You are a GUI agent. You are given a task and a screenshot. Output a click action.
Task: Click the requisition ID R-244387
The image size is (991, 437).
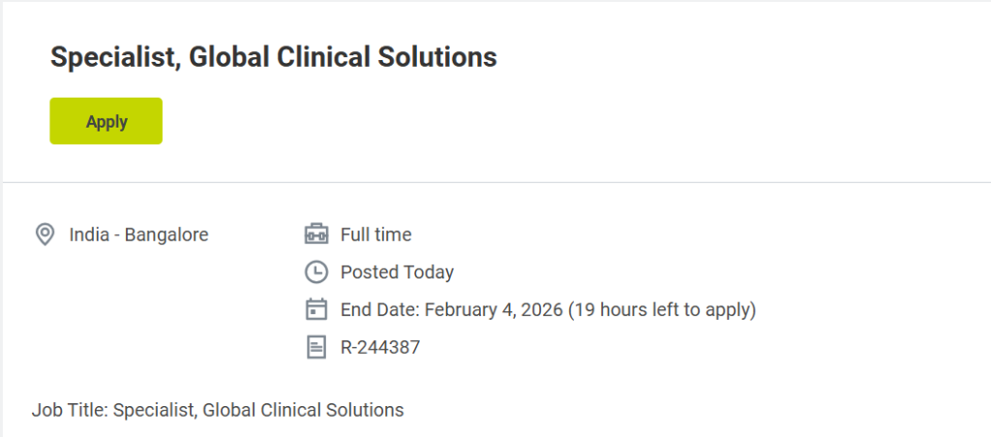(380, 347)
